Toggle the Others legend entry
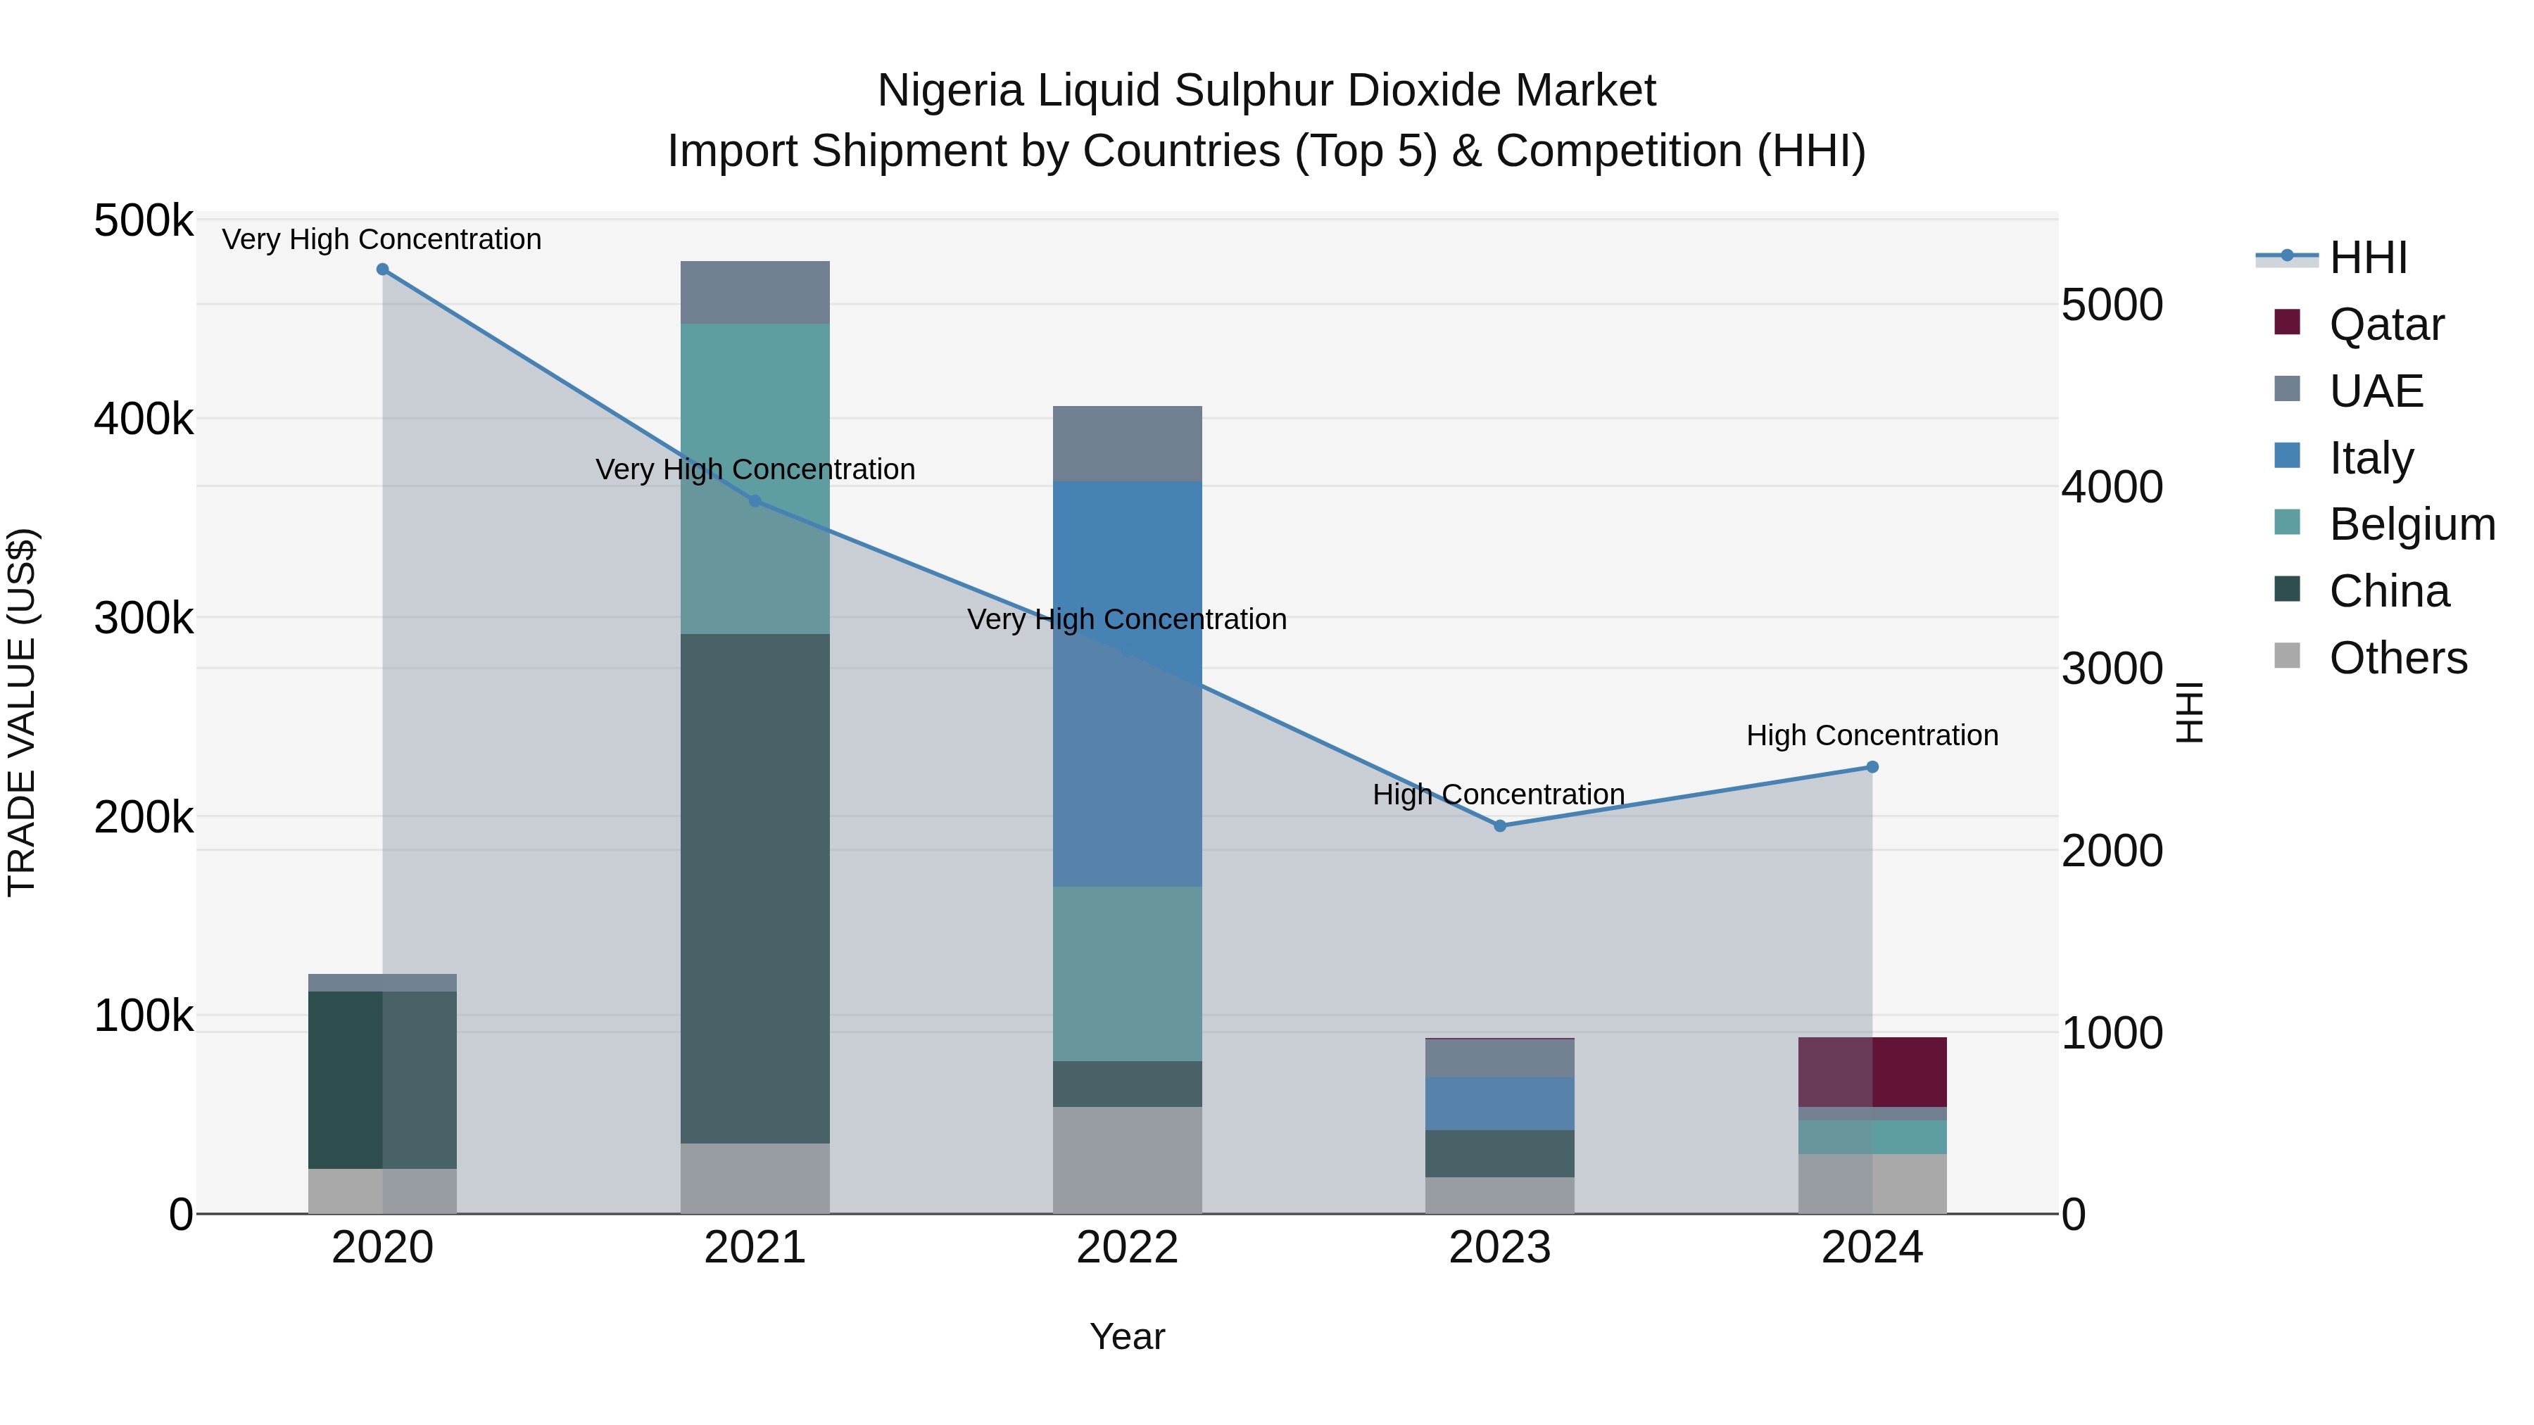This screenshot has height=1425, width=2534. point(2371,657)
